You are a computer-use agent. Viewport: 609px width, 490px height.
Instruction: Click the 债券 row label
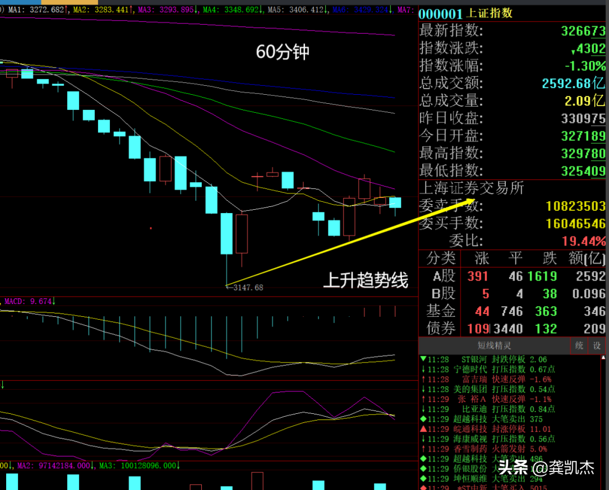click(441, 329)
